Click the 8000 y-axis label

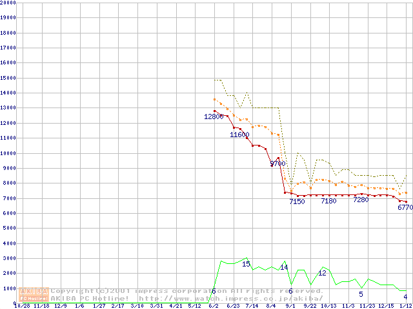pyautogui.click(x=10, y=183)
